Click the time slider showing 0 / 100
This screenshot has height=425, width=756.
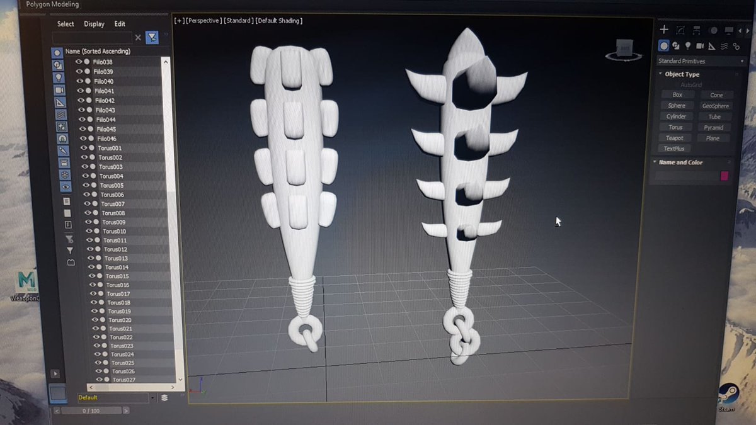[91, 411]
